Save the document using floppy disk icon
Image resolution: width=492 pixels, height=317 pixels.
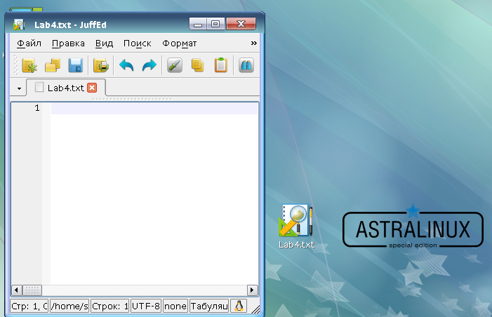(76, 65)
